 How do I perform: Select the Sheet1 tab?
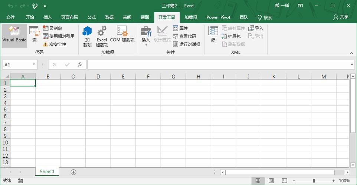click(47, 172)
